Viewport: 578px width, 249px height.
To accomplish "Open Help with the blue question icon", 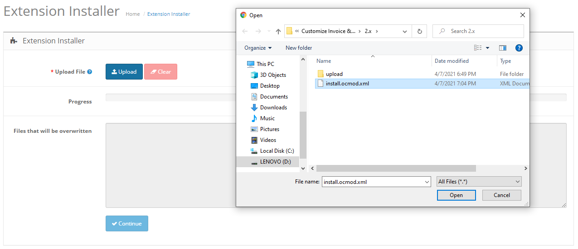I will (x=519, y=48).
